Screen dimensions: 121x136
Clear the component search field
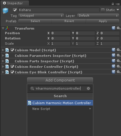tap(88, 88)
